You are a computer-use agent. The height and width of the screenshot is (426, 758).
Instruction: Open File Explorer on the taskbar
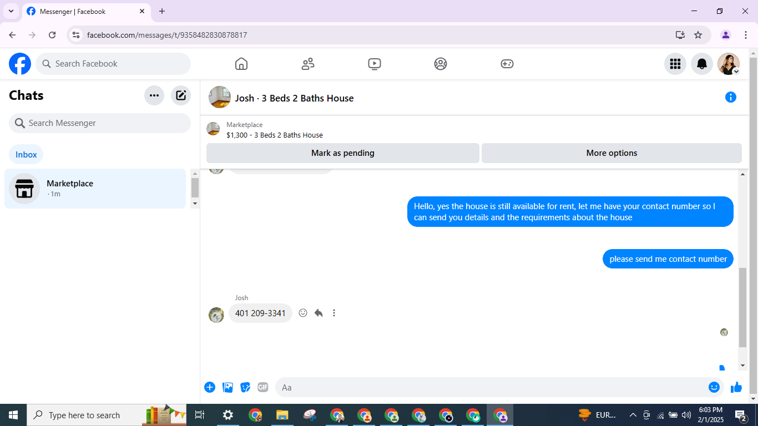coord(282,415)
